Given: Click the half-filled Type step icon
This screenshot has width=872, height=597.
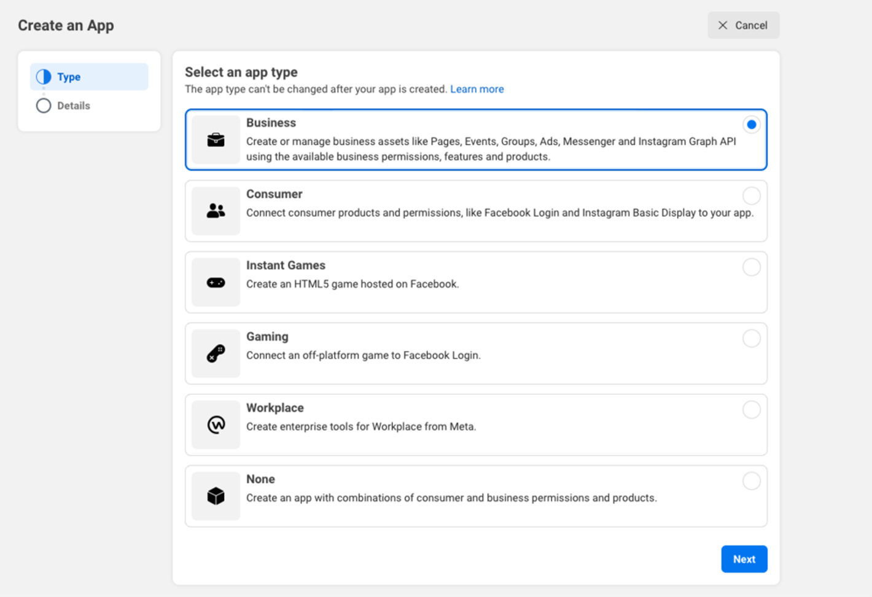Looking at the screenshot, I should click(x=44, y=77).
